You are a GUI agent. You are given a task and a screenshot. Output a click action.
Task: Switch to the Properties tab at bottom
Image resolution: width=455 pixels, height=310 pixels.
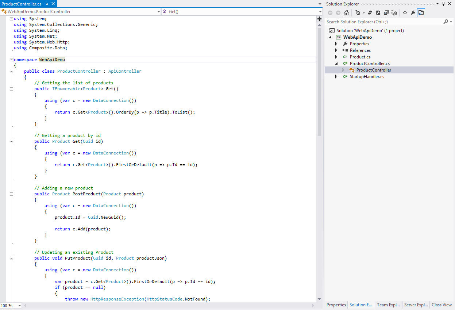336,305
